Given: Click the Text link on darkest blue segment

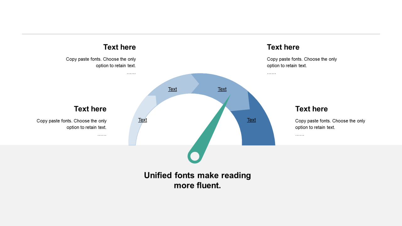Looking at the screenshot, I should point(251,120).
